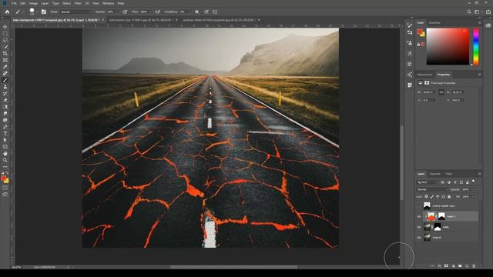This screenshot has width=493, height=277.
Task: Select the Hand tool
Action: click(x=5, y=154)
